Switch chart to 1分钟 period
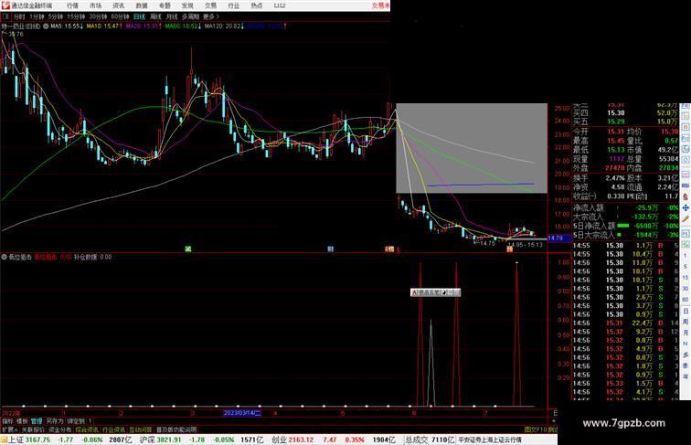The image size is (691, 445). tap(37, 16)
